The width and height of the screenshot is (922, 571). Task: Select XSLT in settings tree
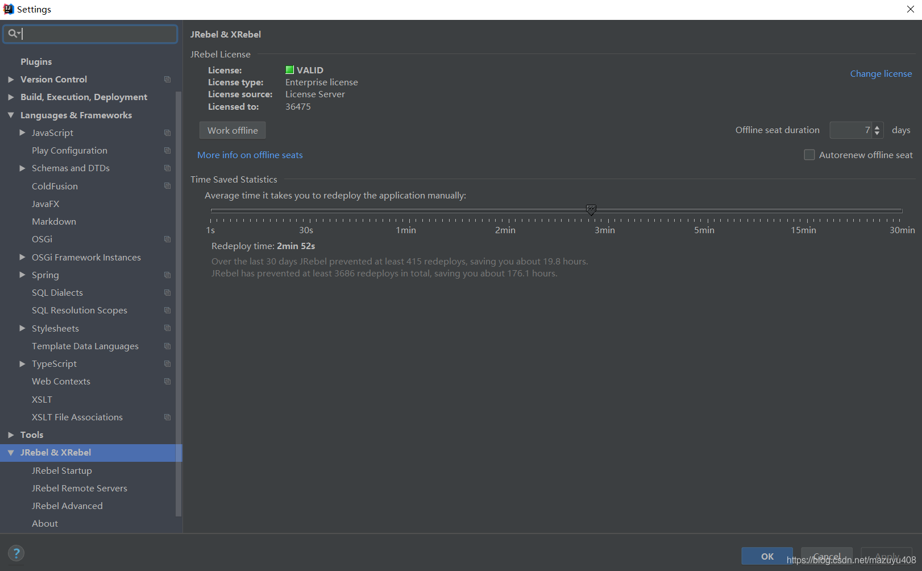42,399
